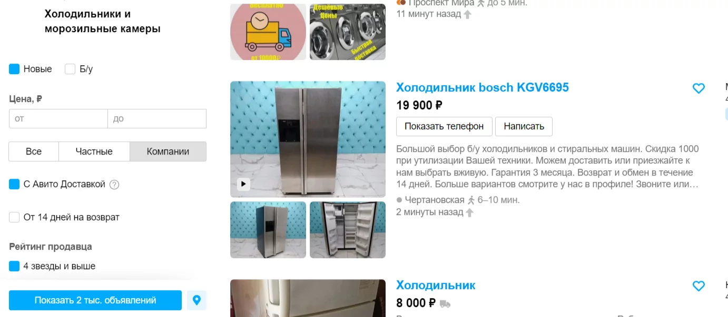
Task: Add Bosch KGV6695 listing to favorites
Action: [699, 88]
